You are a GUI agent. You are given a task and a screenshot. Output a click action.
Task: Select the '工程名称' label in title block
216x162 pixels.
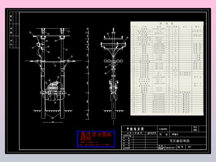(x=163, y=129)
